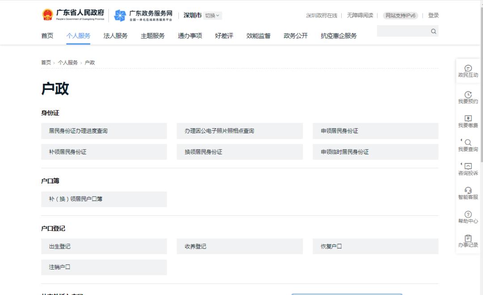This screenshot has height=295, width=483.
Task: Click 首页 in the breadcrumb
Action: coord(46,63)
